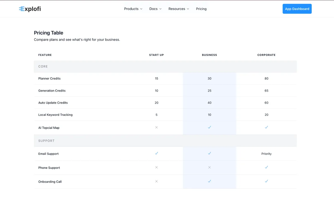
Task: Click the Priority label under Corporate Email Support
Action: (x=266, y=153)
